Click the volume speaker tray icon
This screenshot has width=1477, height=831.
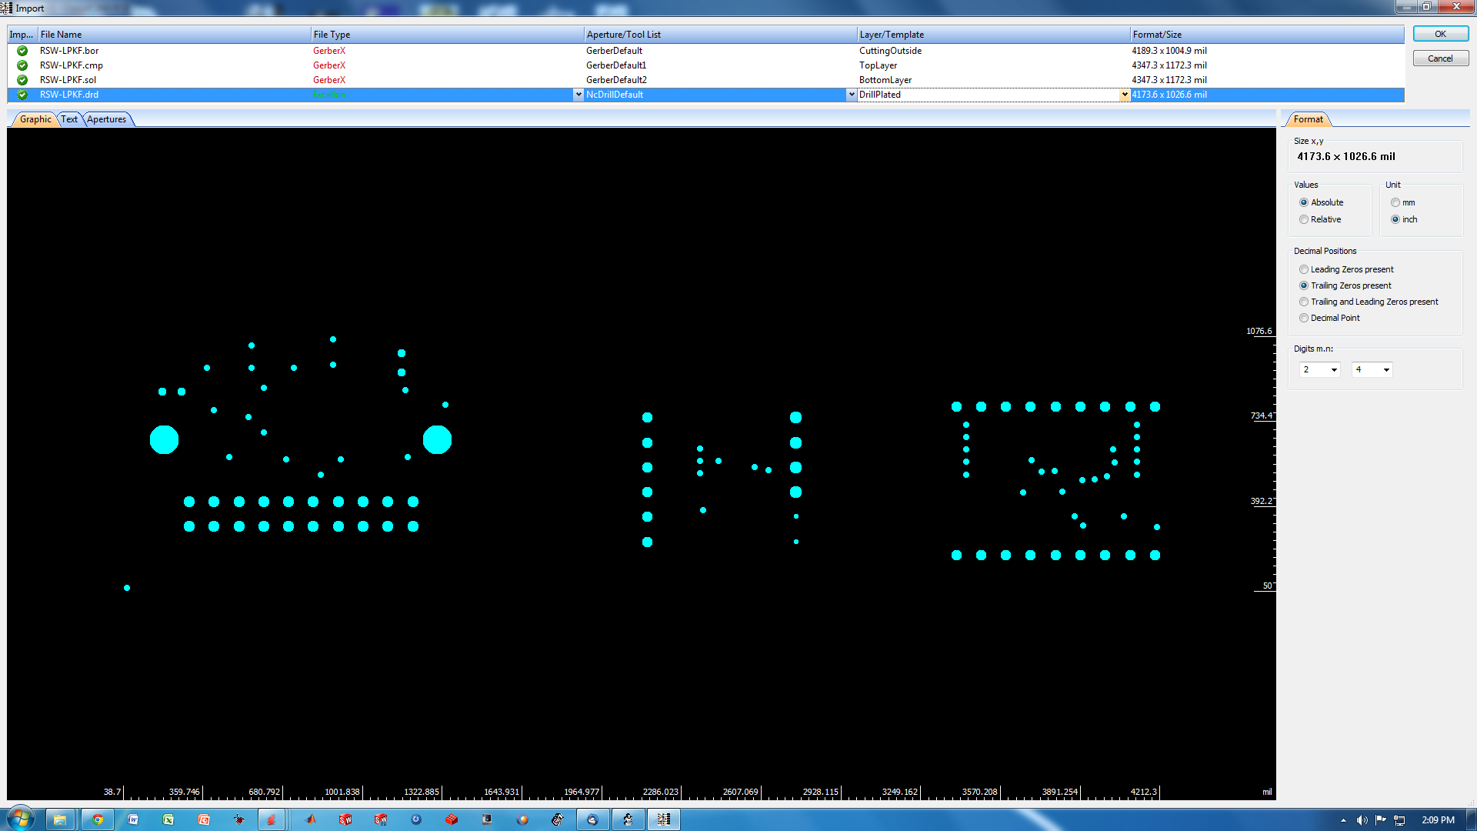click(x=1362, y=820)
